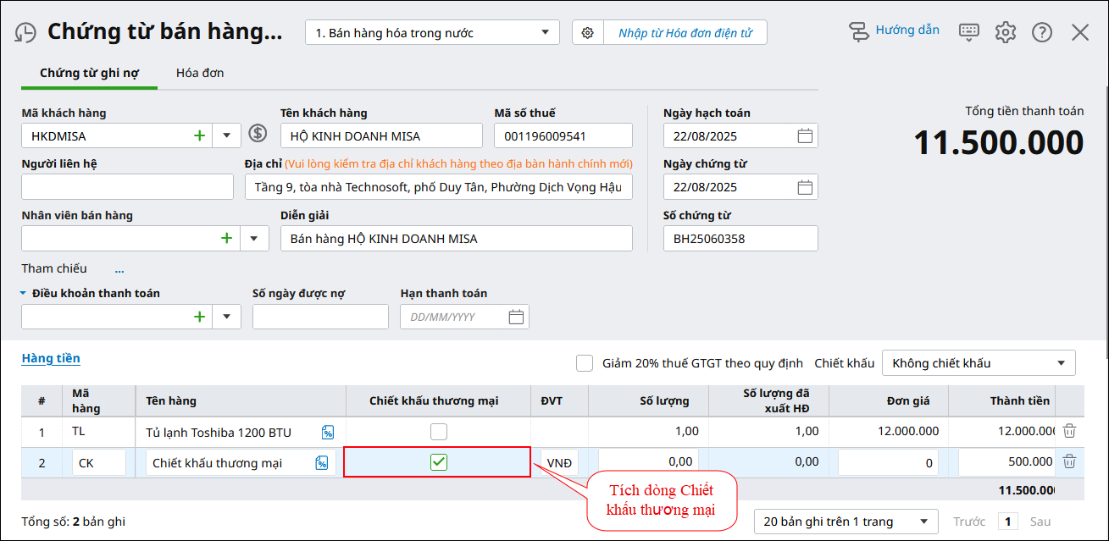Open the top-right settings gear
The image size is (1109, 541).
tap(1006, 32)
